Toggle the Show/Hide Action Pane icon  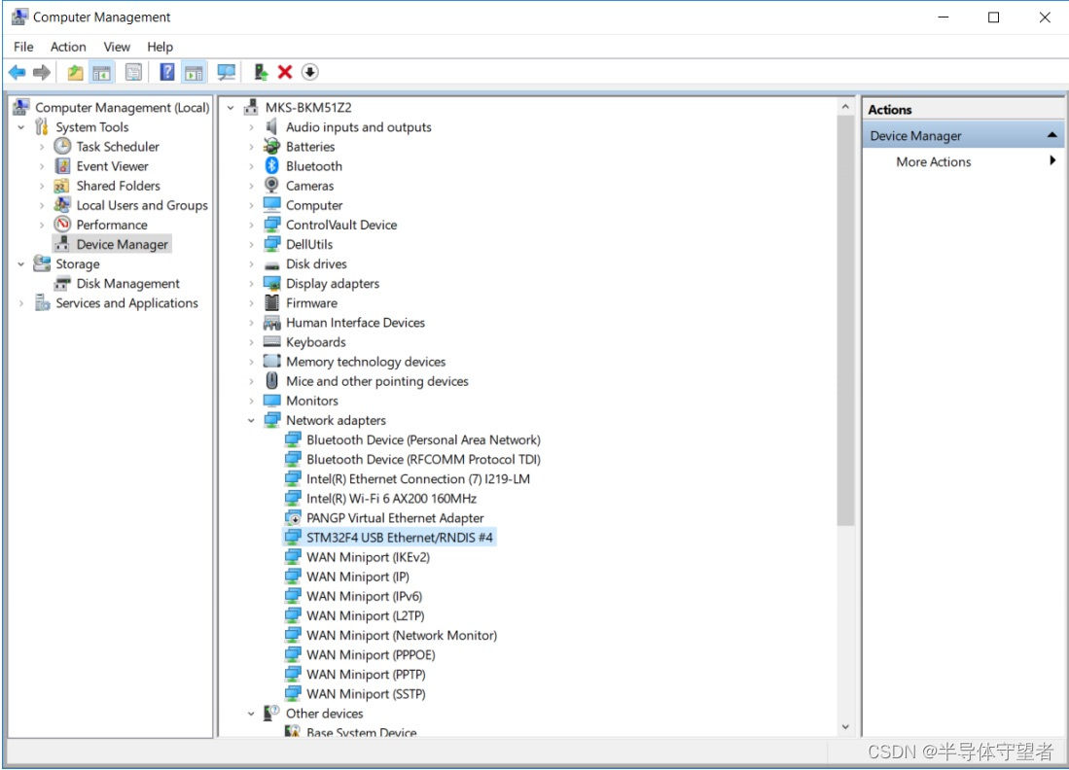194,72
